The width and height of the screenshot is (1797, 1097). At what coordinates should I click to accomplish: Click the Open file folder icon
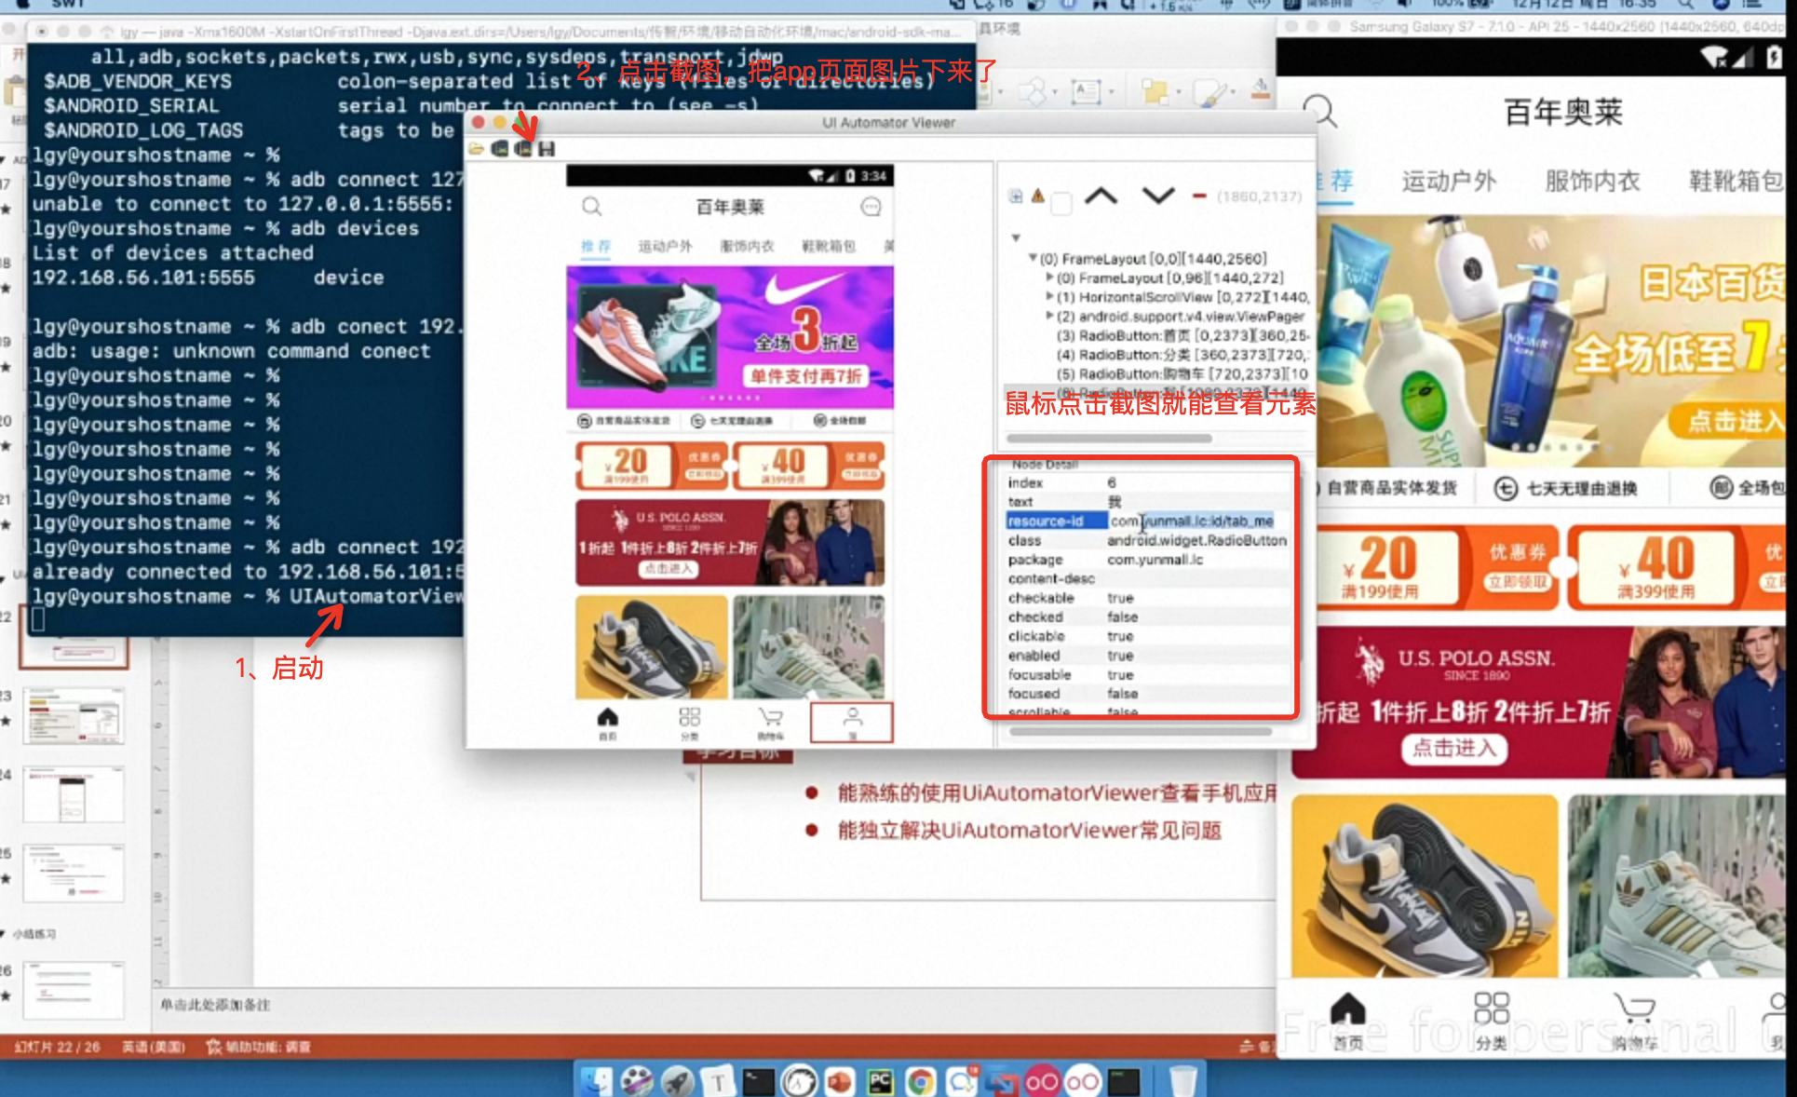(x=477, y=149)
